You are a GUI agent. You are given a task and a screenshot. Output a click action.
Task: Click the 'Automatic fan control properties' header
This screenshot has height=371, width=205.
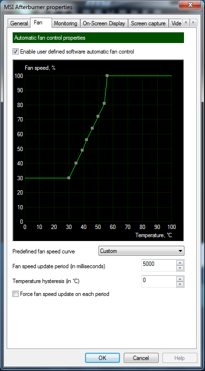coord(98,38)
